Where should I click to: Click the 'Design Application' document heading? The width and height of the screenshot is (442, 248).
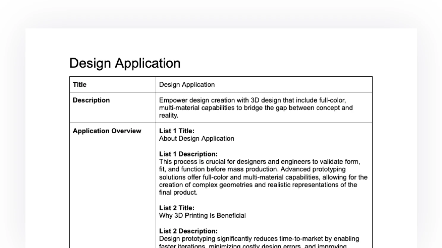pos(125,63)
